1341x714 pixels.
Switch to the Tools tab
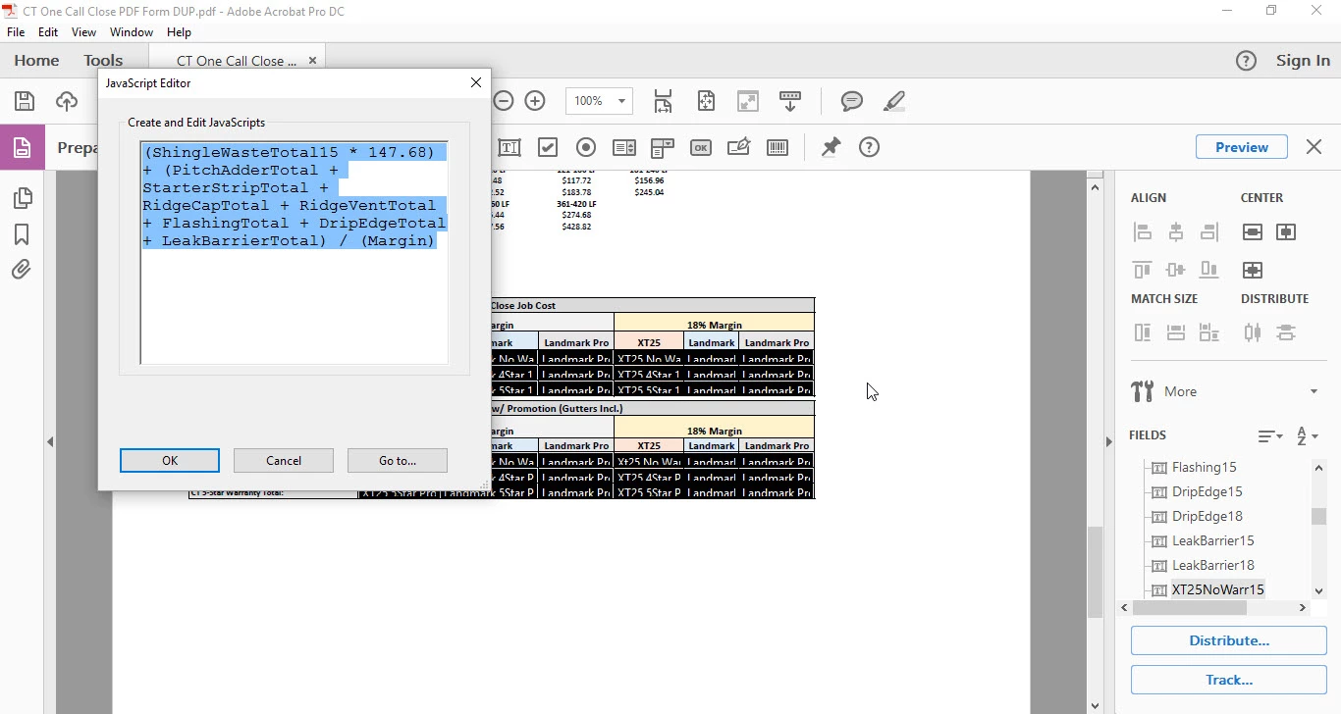[103, 61]
